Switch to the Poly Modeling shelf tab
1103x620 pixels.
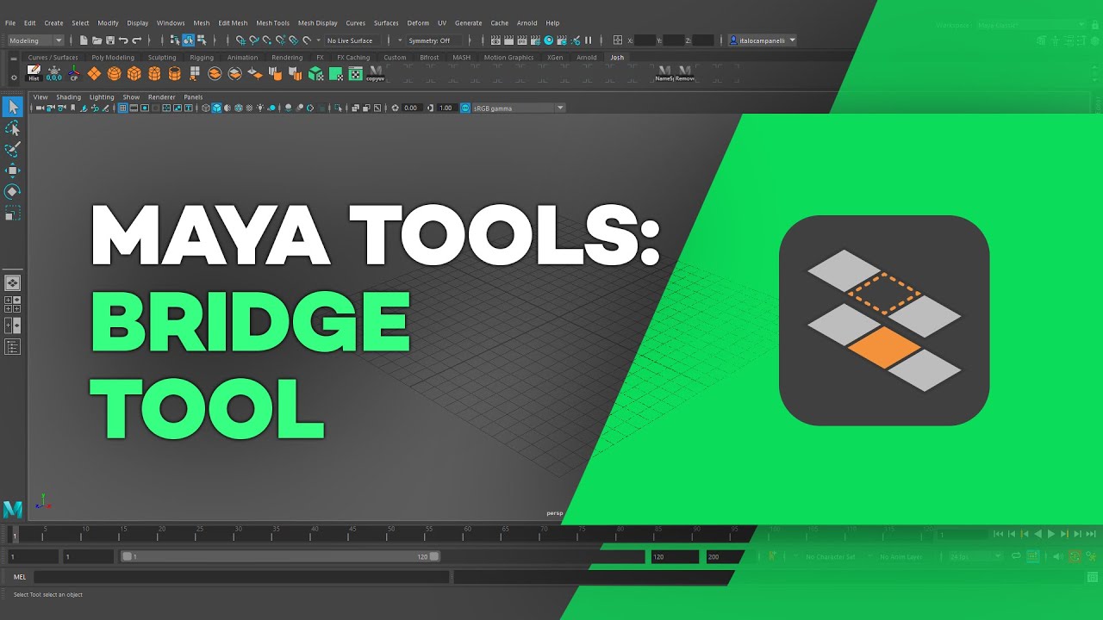[x=113, y=58]
